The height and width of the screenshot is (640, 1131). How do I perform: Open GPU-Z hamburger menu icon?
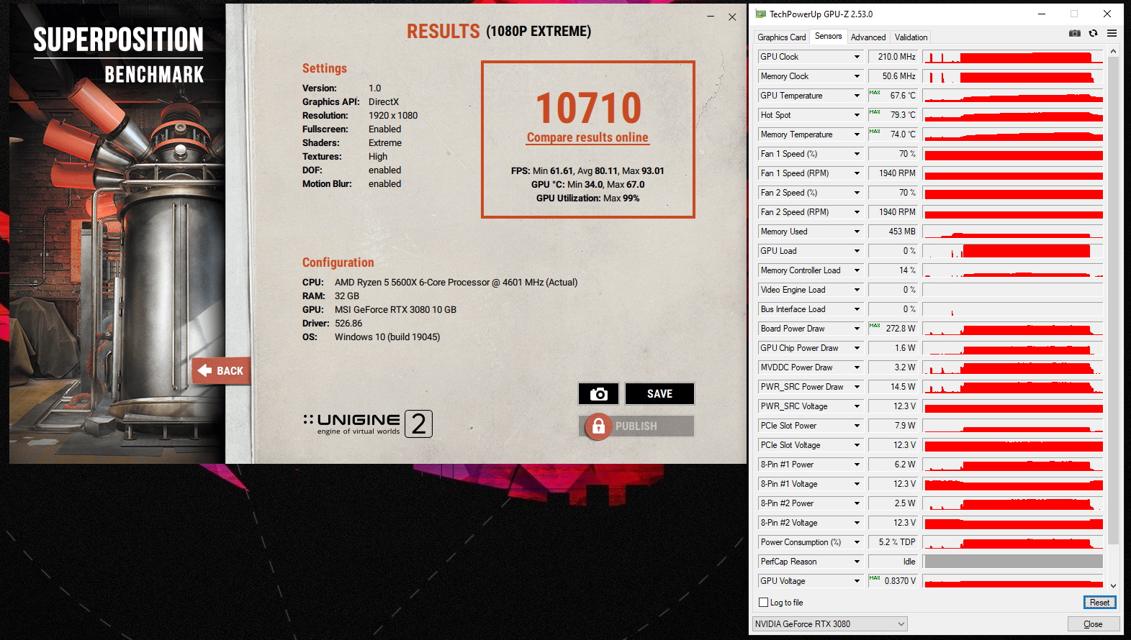pyautogui.click(x=1112, y=33)
